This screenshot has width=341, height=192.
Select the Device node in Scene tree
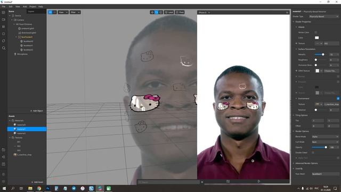coord(18,15)
